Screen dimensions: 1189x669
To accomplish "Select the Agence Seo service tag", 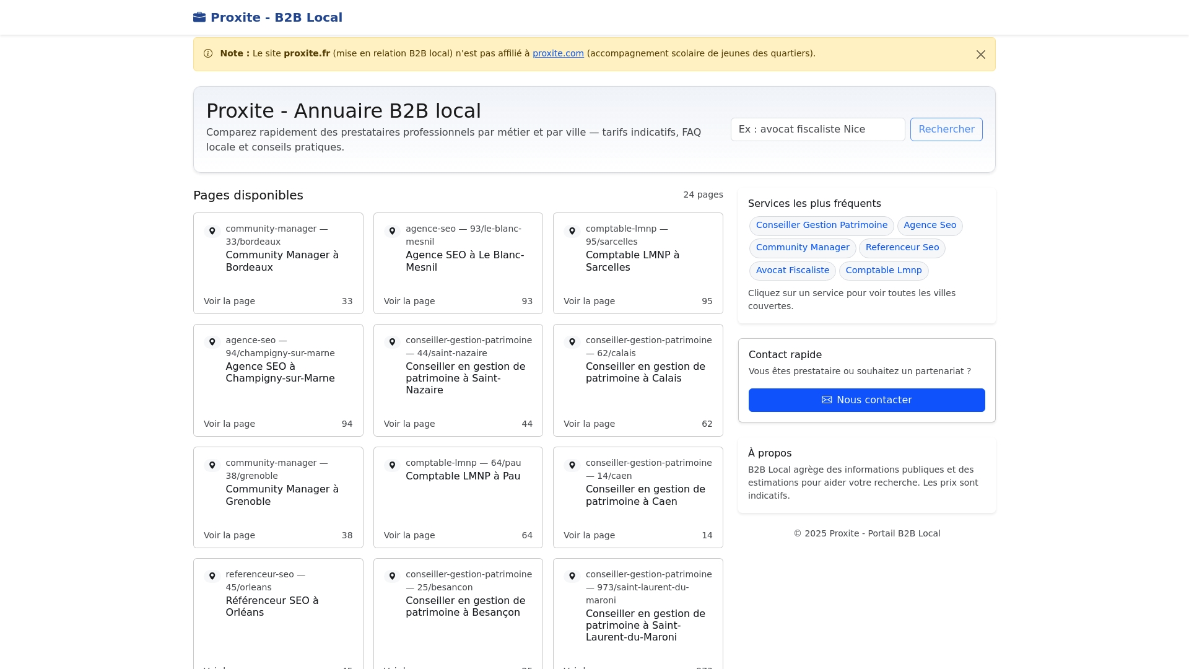I will (x=930, y=225).
